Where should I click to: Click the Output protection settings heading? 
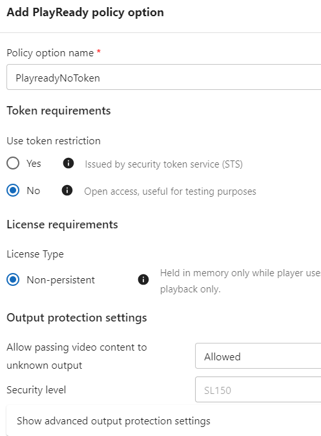(77, 318)
